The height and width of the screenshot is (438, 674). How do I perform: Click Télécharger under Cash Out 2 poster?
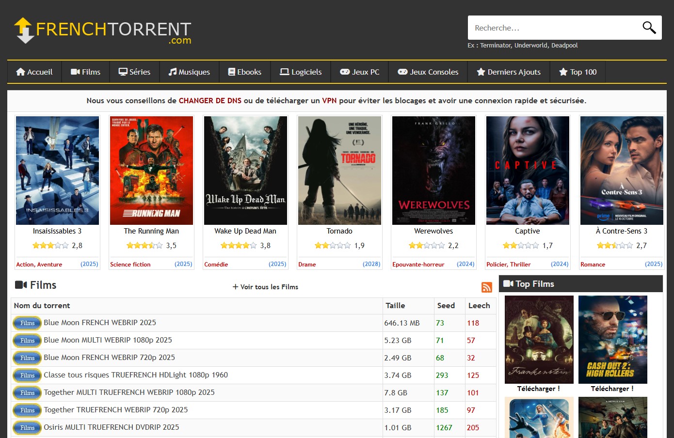coord(612,389)
